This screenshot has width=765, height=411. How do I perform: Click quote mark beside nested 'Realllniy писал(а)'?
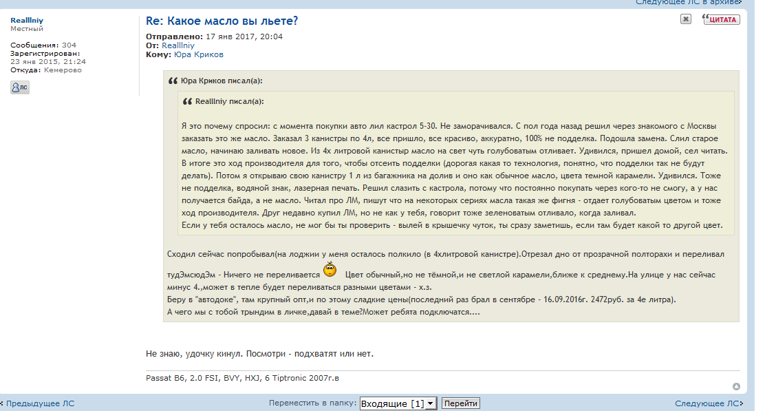point(187,102)
